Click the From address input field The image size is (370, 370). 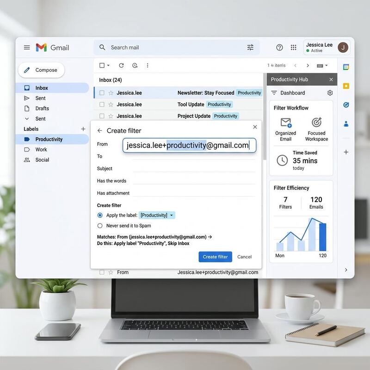point(189,145)
